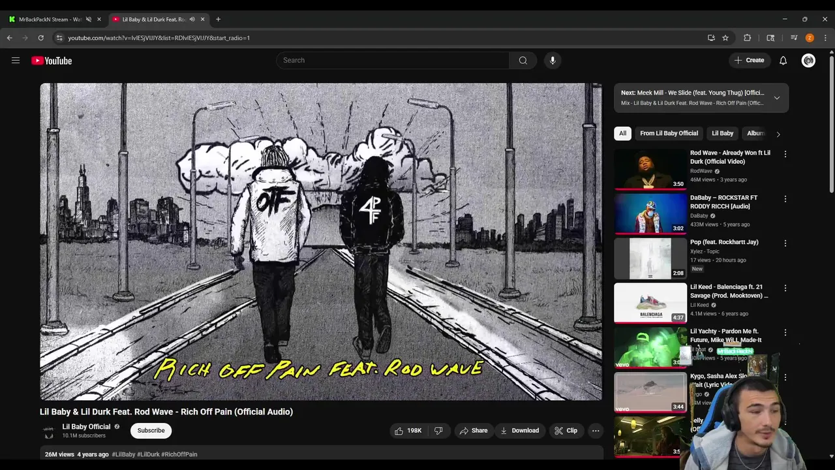
Task: Open Chrome profile avatar
Action: tap(810, 38)
